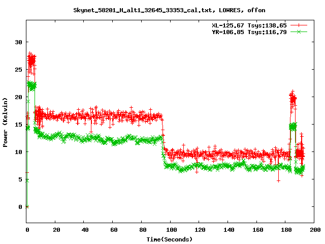The height and width of the screenshot is (244, 325).
Task: Click the green legend line sample
Action: click(x=299, y=32)
